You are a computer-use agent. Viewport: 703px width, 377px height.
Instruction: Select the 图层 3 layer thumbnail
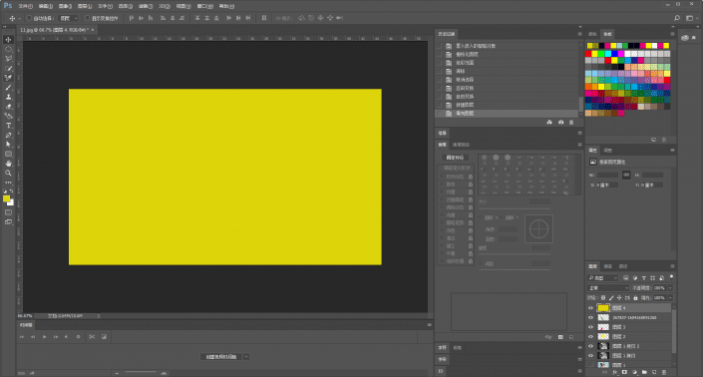[603, 327]
